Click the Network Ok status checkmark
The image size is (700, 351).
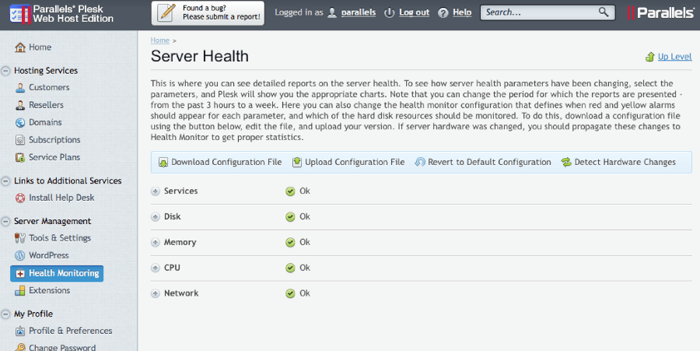290,294
